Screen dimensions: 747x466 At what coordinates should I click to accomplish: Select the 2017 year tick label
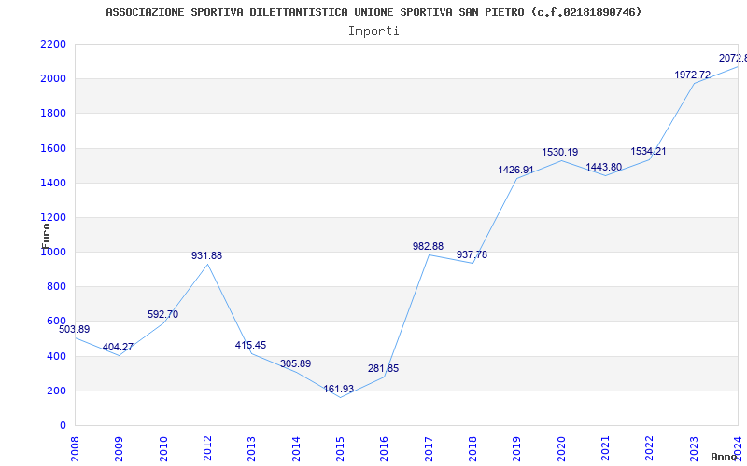click(429, 449)
